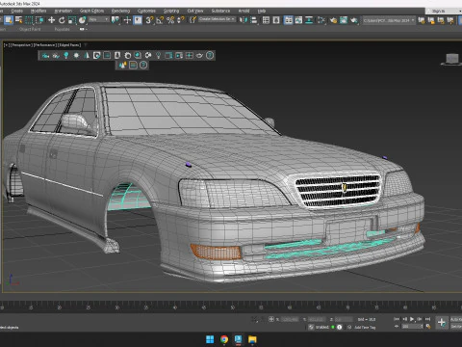Go to timeline start frame

[397, 319]
